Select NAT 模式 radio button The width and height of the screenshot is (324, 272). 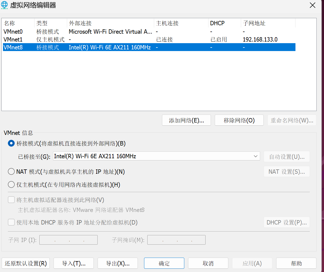pyautogui.click(x=11, y=172)
